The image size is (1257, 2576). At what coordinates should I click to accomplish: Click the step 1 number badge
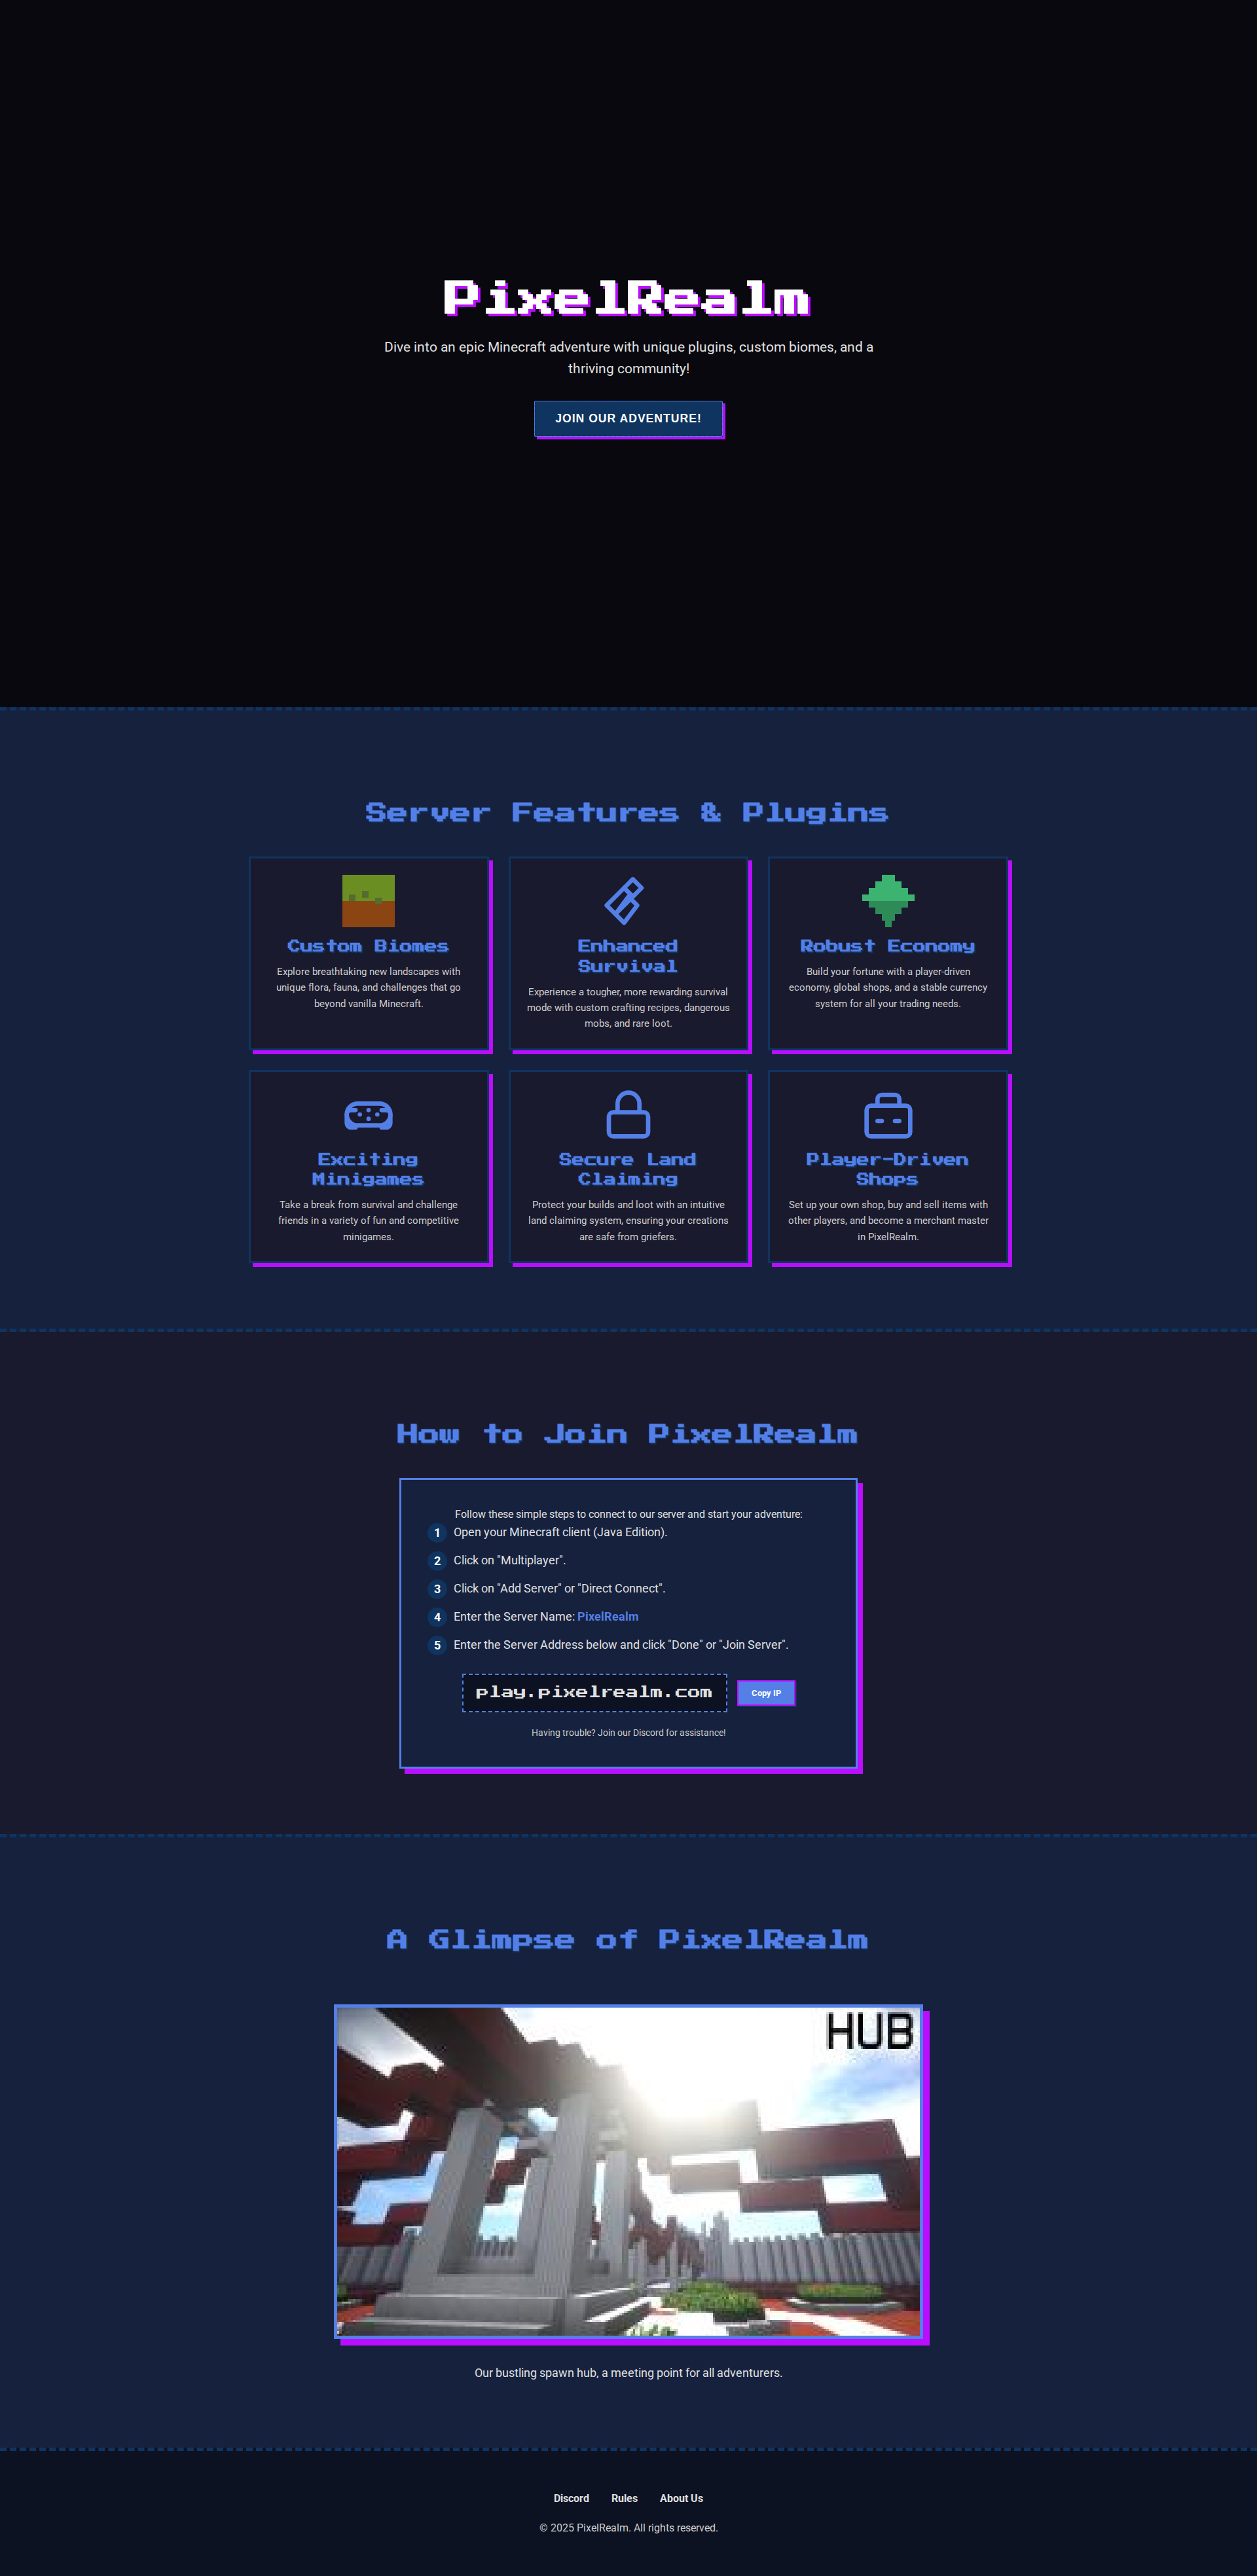tap(437, 1532)
